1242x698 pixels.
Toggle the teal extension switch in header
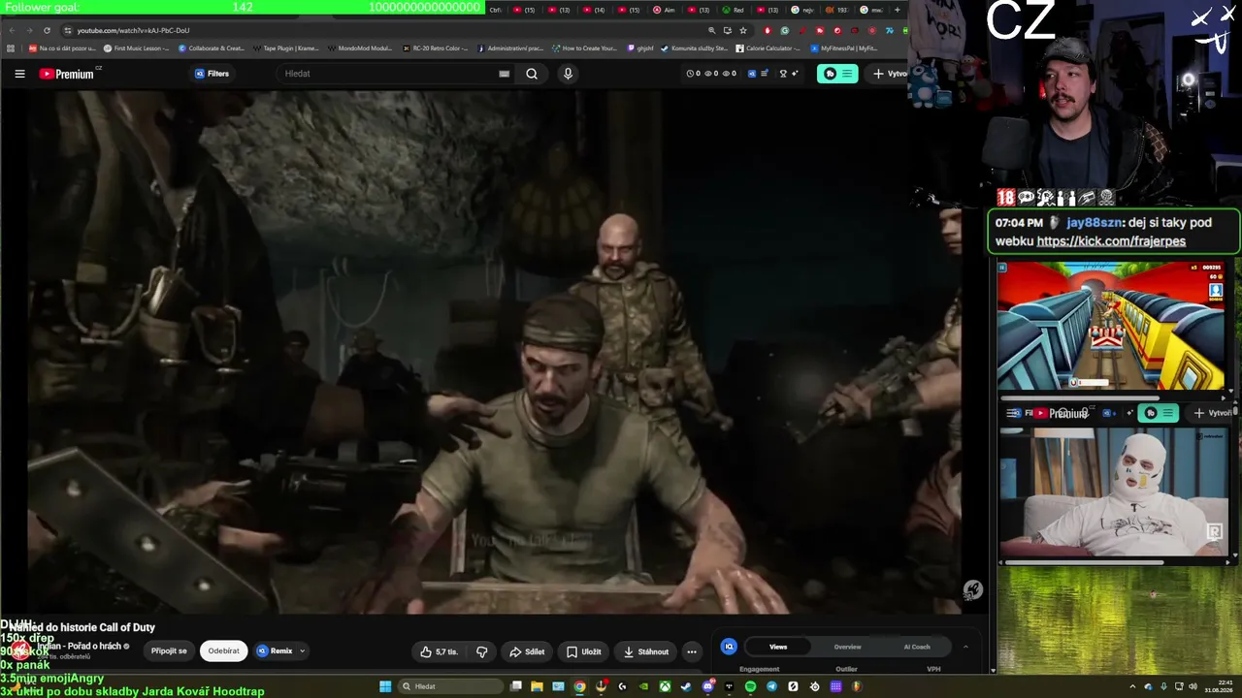coord(837,74)
